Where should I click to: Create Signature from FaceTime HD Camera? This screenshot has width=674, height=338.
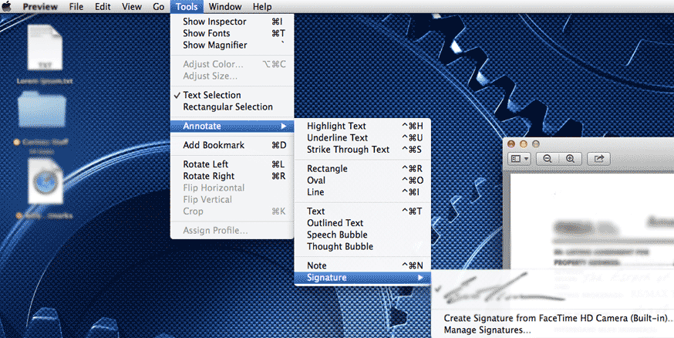(x=557, y=318)
